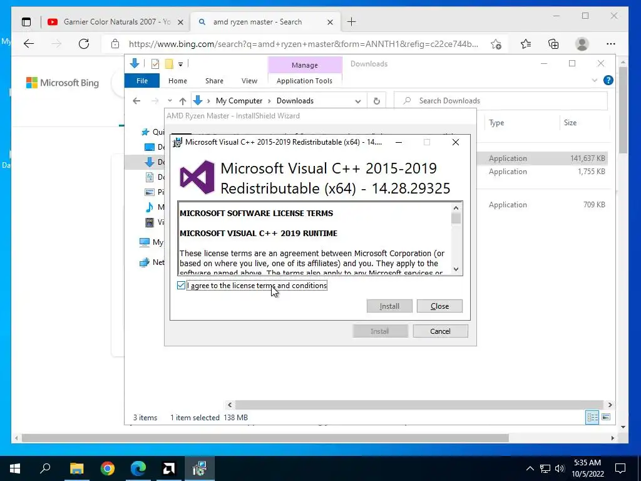The width and height of the screenshot is (641, 481).
Task: Click the Search Downloads field
Action: [501, 101]
